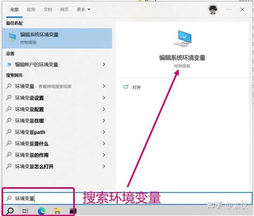Open the taskbar search magnifier icon
Viewport: 254px width, 216px height.
pos(10,211)
